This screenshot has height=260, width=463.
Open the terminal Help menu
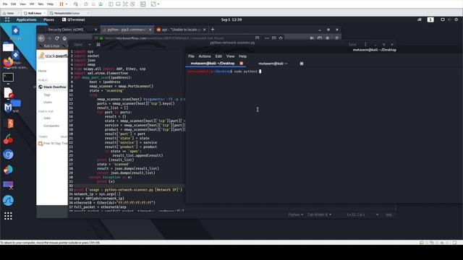[243, 56]
